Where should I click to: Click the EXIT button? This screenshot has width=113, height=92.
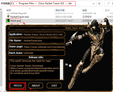click(x=54, y=86)
